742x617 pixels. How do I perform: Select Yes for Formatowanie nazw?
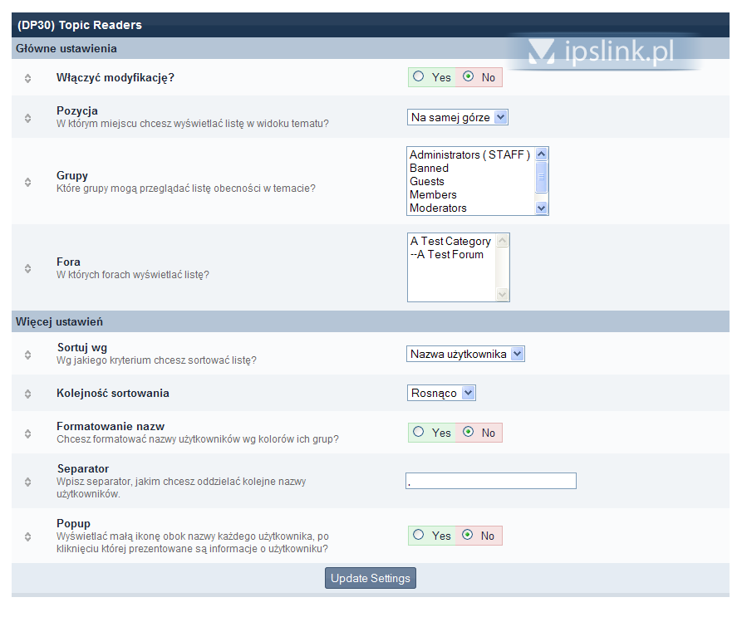[419, 433]
